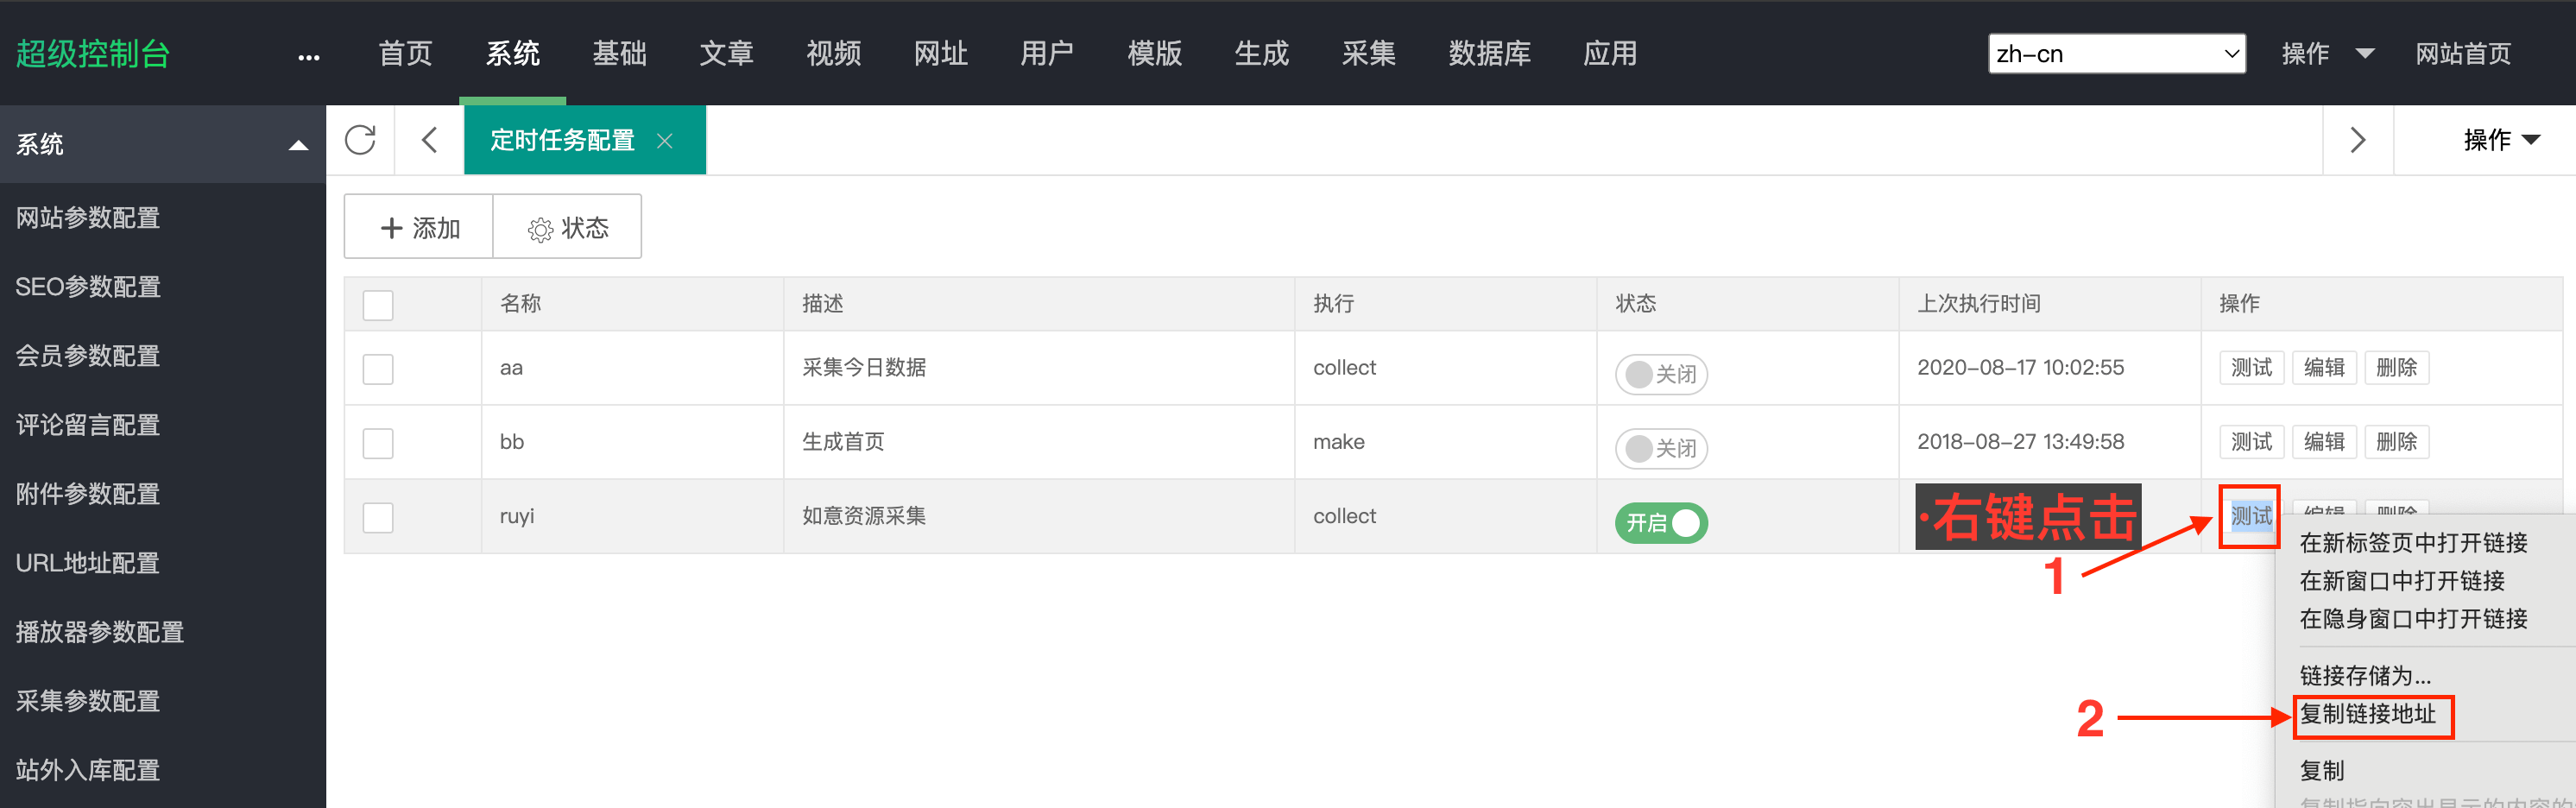This screenshot has width=2576, height=808.
Task: Expand the 操作 dropdown in top navigation
Action: point(2326,54)
